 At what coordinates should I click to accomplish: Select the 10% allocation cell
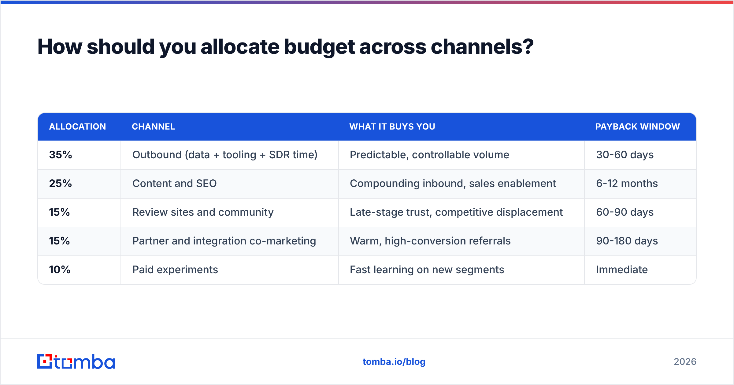tap(79, 270)
